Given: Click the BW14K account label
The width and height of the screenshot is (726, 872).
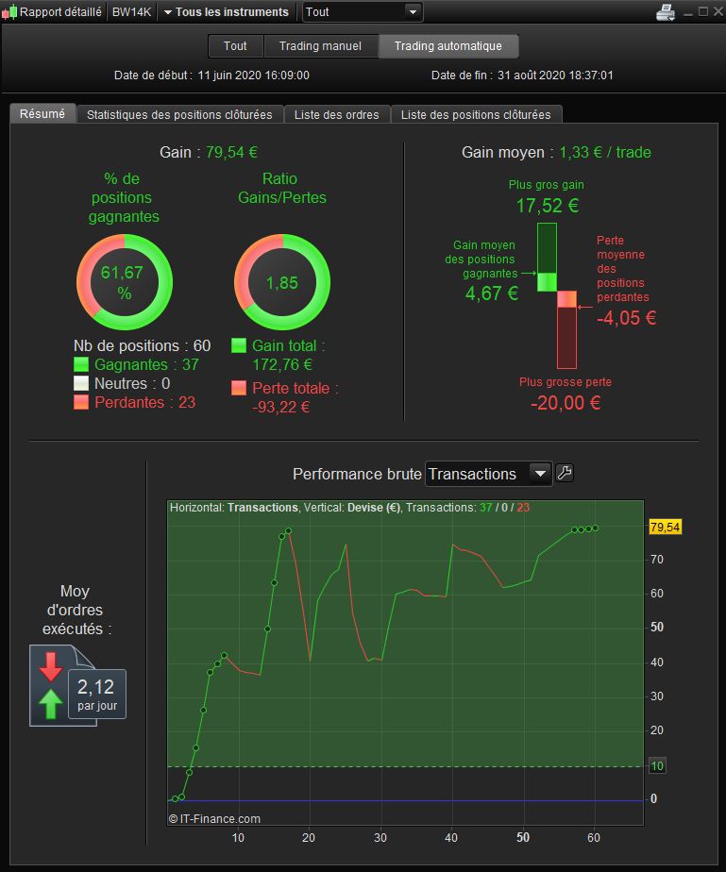Looking at the screenshot, I should tap(132, 11).
